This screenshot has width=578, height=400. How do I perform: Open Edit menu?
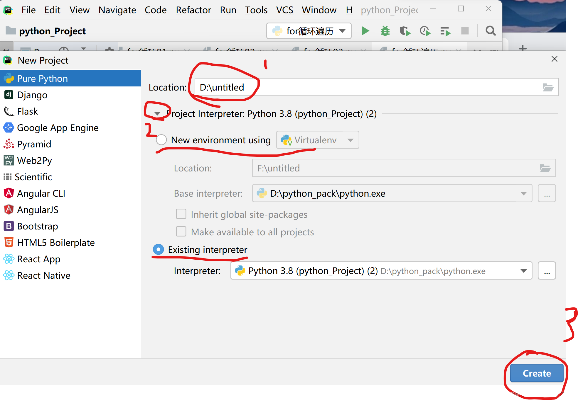point(52,10)
